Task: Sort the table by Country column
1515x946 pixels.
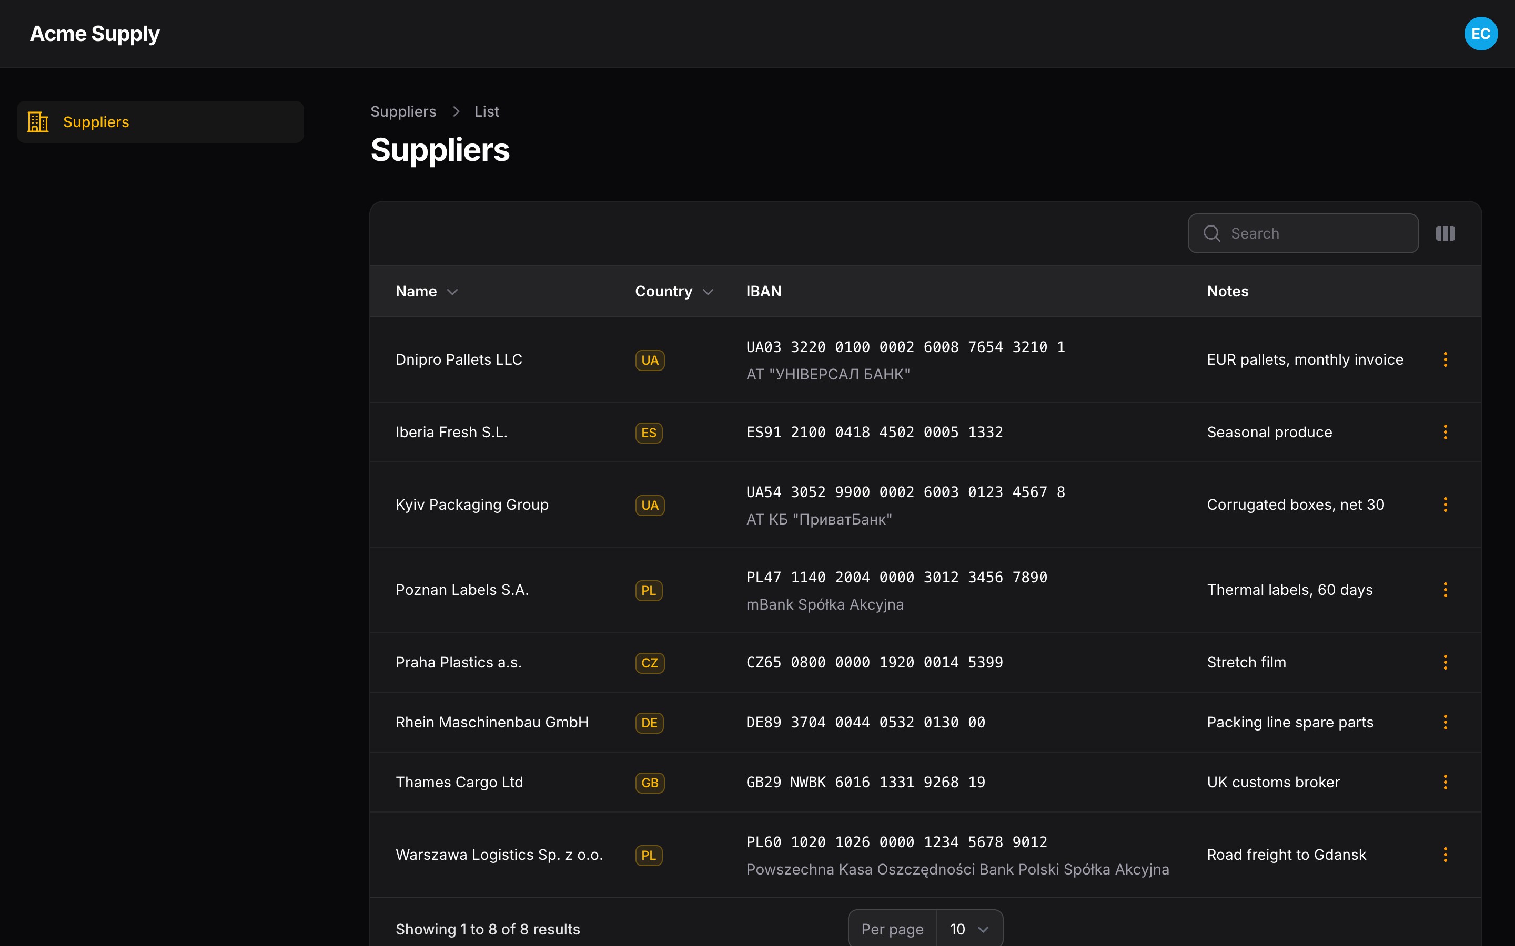Action: coord(674,292)
